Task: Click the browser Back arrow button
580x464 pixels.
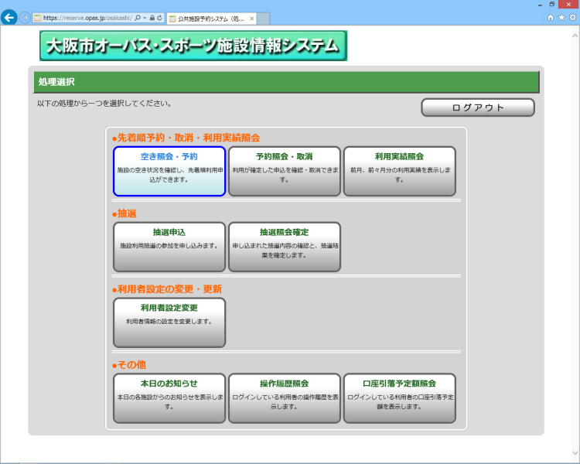Action: (x=9, y=17)
